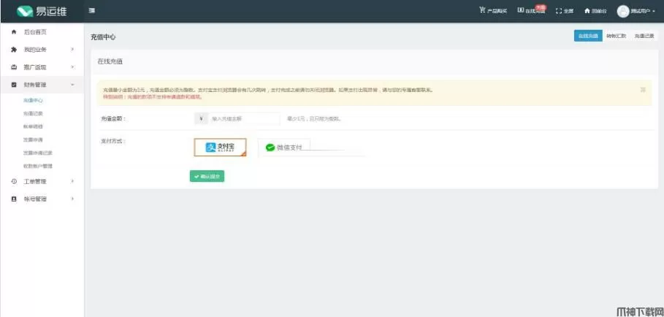Select 充值记录 in the sidebar submenu
The image size is (664, 317).
click(x=33, y=113)
